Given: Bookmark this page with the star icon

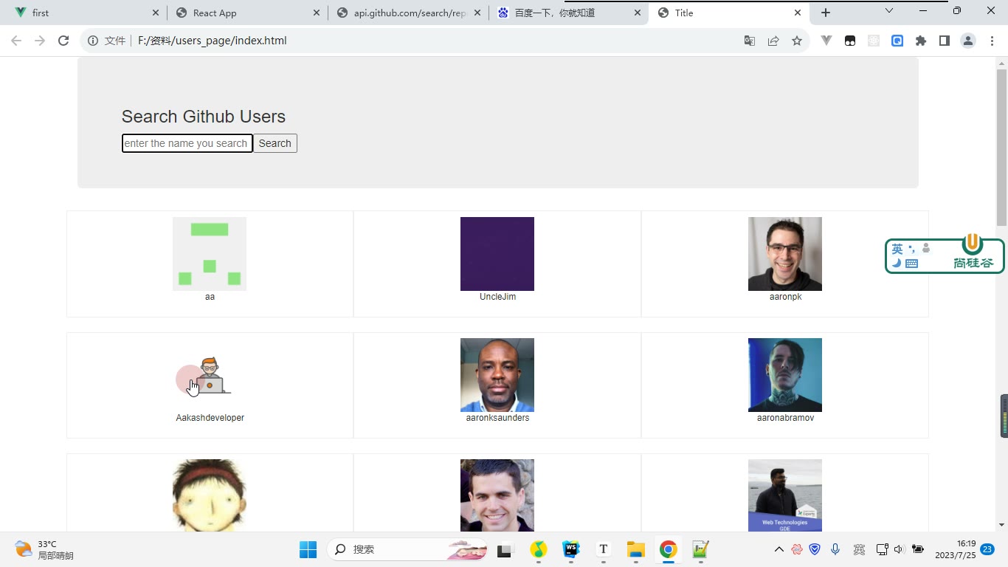Looking at the screenshot, I should pos(797,41).
